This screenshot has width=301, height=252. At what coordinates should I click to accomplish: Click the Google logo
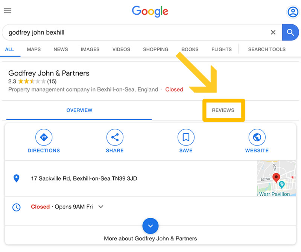pos(150,11)
